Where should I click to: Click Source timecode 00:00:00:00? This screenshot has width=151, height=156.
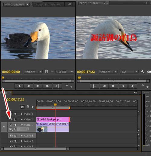tap(11, 72)
